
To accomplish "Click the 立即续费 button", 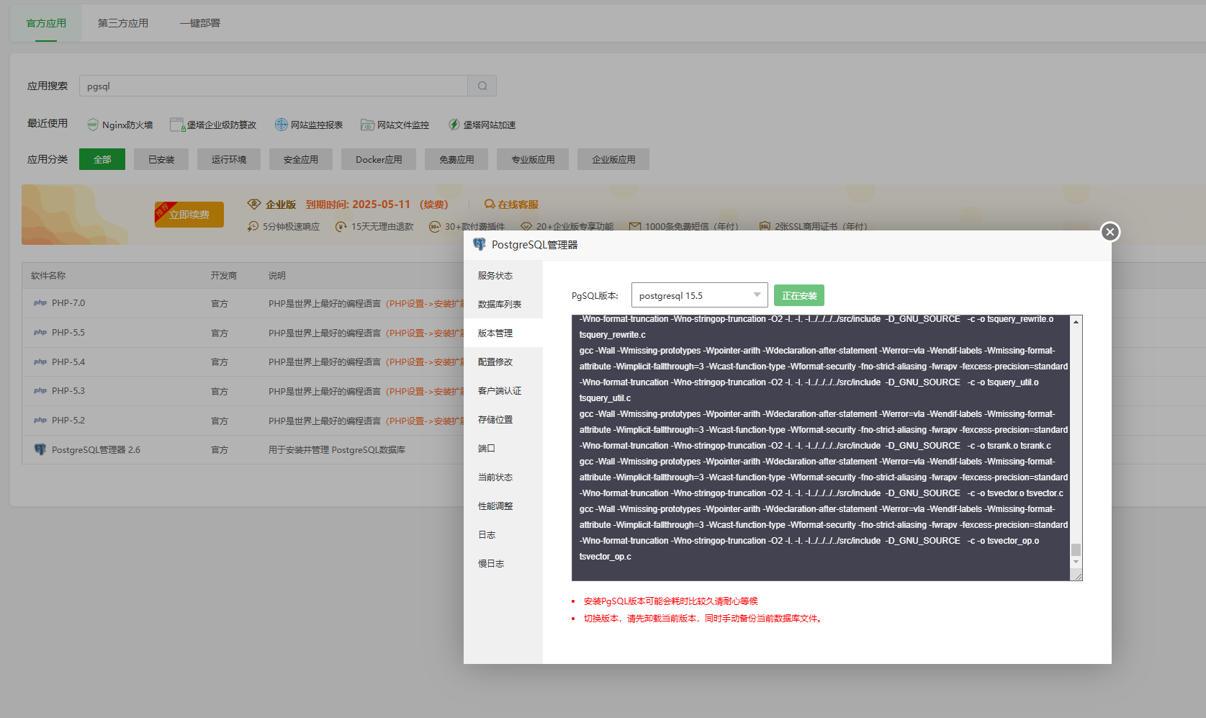I will [189, 215].
